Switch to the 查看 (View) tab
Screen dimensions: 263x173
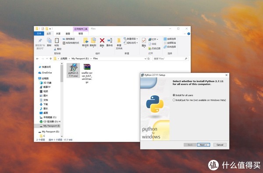click(68, 34)
